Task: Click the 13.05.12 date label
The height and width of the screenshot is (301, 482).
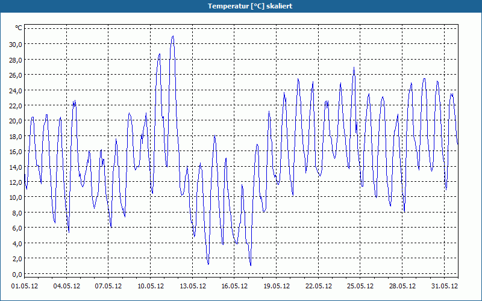Action: point(193,286)
